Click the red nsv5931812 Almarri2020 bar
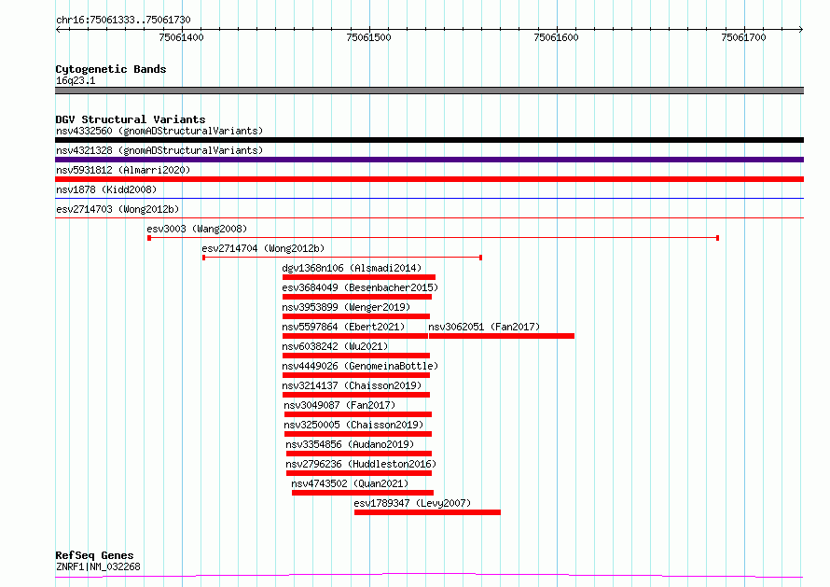The image size is (830, 587). [x=429, y=179]
